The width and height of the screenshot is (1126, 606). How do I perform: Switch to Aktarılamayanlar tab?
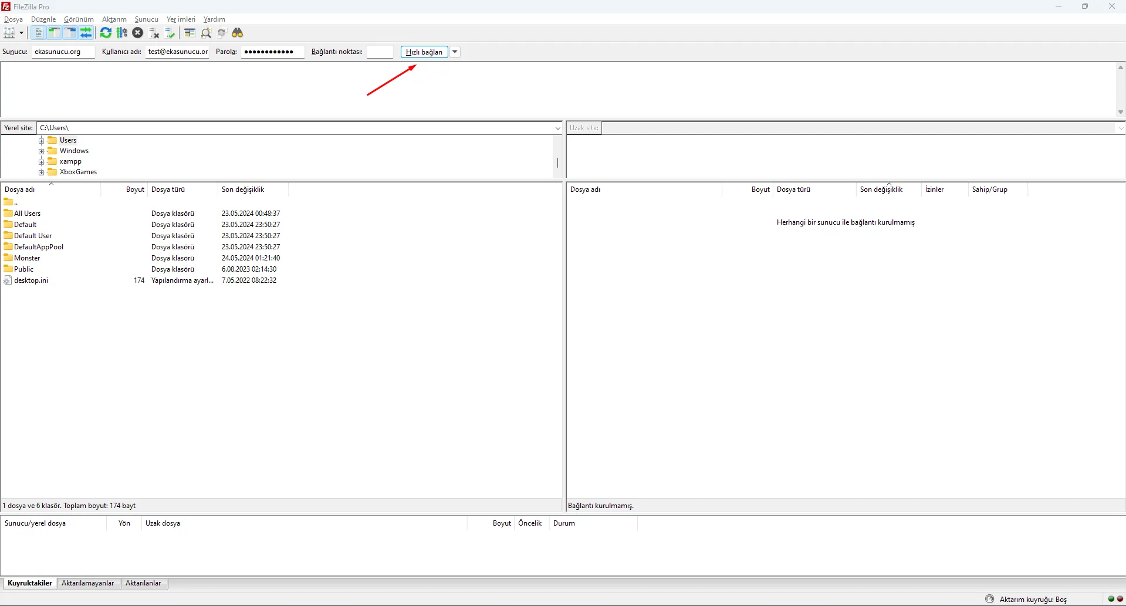click(88, 583)
